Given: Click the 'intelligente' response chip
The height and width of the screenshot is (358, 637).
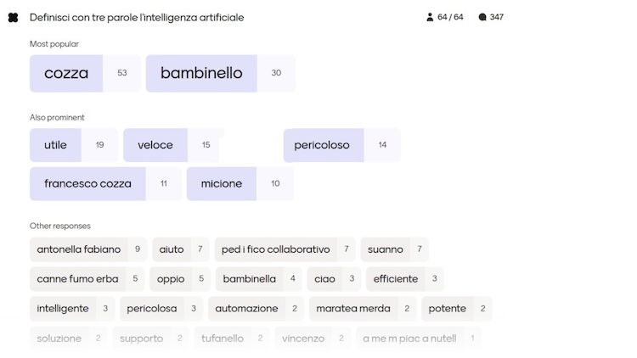Looking at the screenshot, I should [64, 309].
